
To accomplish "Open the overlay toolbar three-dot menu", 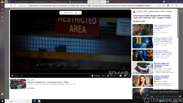I will click(79, 13).
